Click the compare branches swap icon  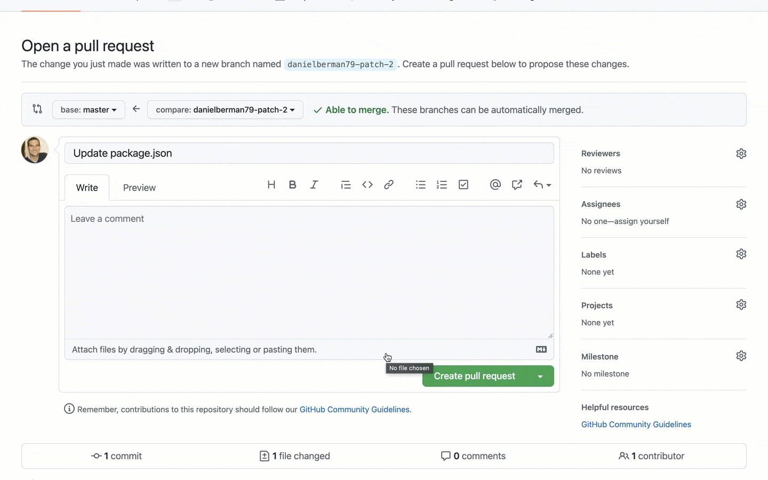(37, 109)
